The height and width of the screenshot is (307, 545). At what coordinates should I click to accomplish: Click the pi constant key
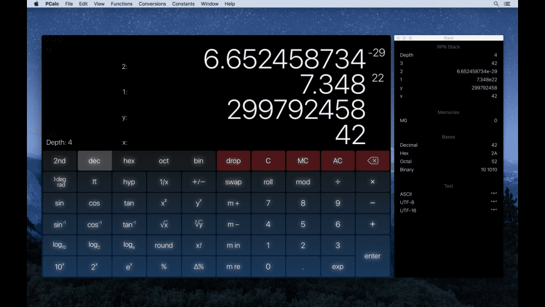(x=94, y=182)
